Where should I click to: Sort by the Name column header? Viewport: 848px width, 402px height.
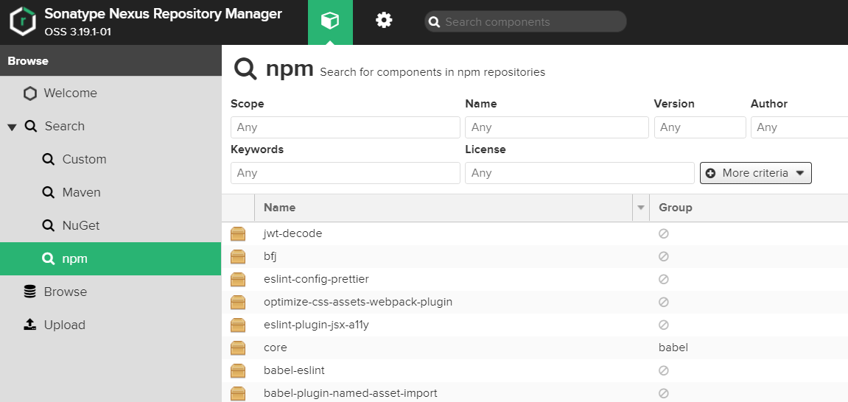[444, 208]
